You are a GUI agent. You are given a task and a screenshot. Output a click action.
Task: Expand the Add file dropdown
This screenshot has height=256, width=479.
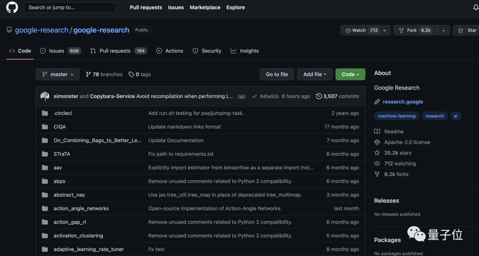click(x=314, y=75)
